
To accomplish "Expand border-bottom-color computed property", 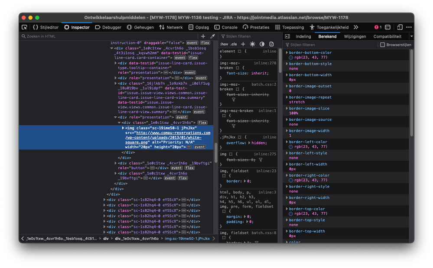I will pyautogui.click(x=287, y=52).
